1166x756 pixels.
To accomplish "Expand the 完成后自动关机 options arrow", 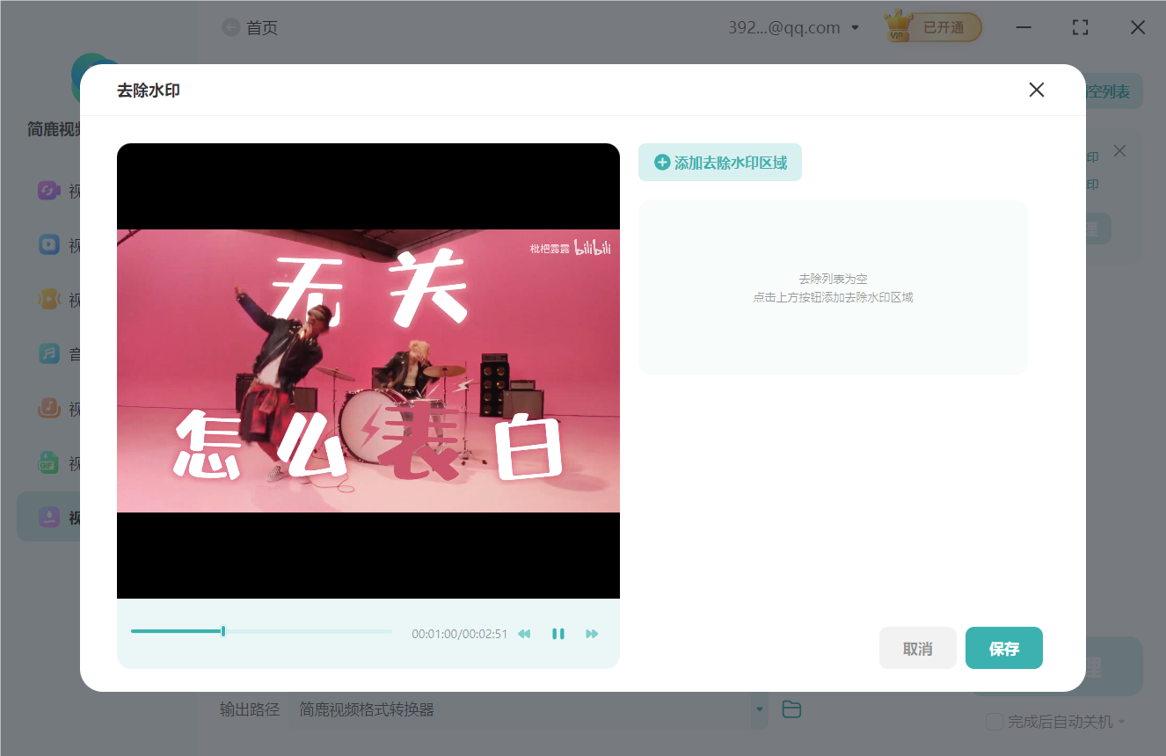I will tap(1121, 723).
